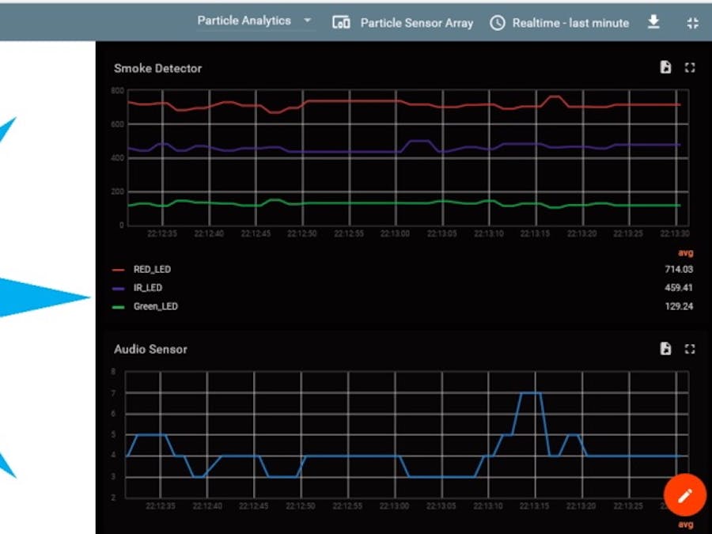Exit fullscreen using top bar collapse icon
712x534 pixels.
coord(692,23)
